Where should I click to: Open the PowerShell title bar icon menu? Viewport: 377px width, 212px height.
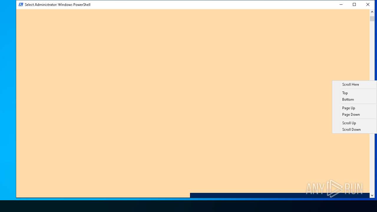[21, 4]
